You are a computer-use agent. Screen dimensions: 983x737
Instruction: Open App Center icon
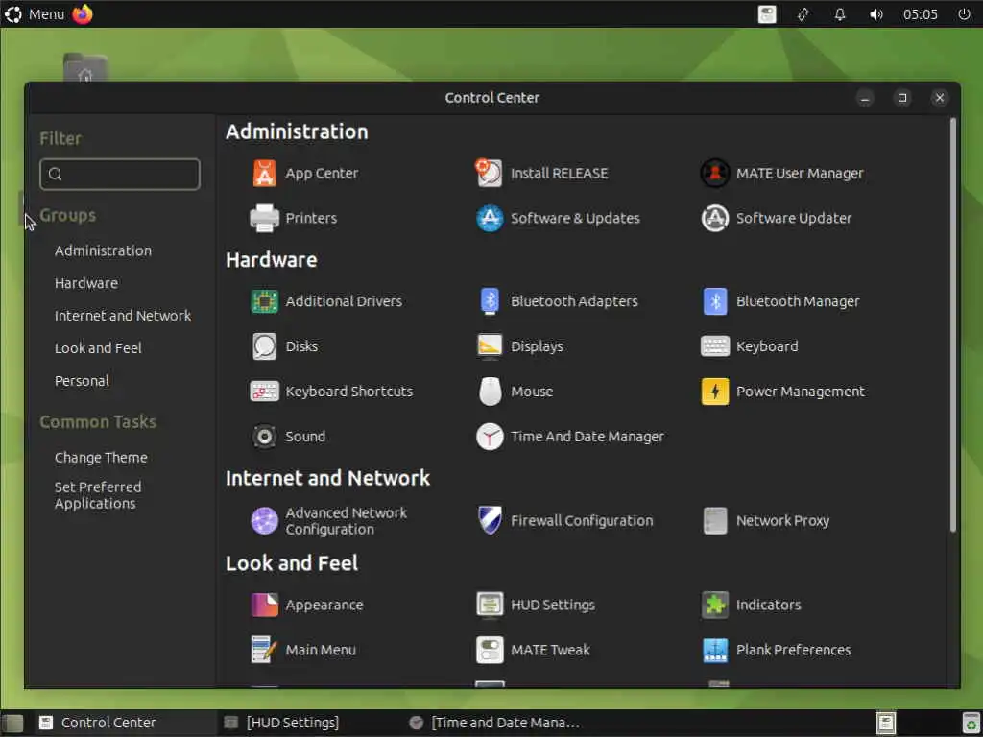(264, 173)
